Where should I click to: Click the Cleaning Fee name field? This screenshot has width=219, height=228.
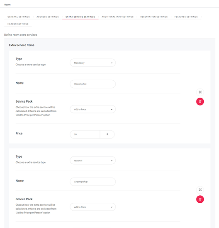coord(92,84)
